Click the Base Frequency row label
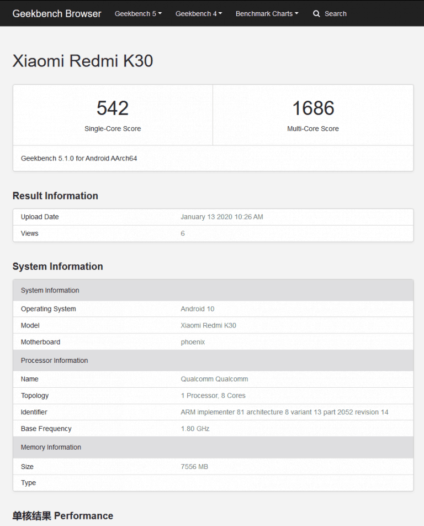Screen dimensions: 424x526 pos(46,429)
